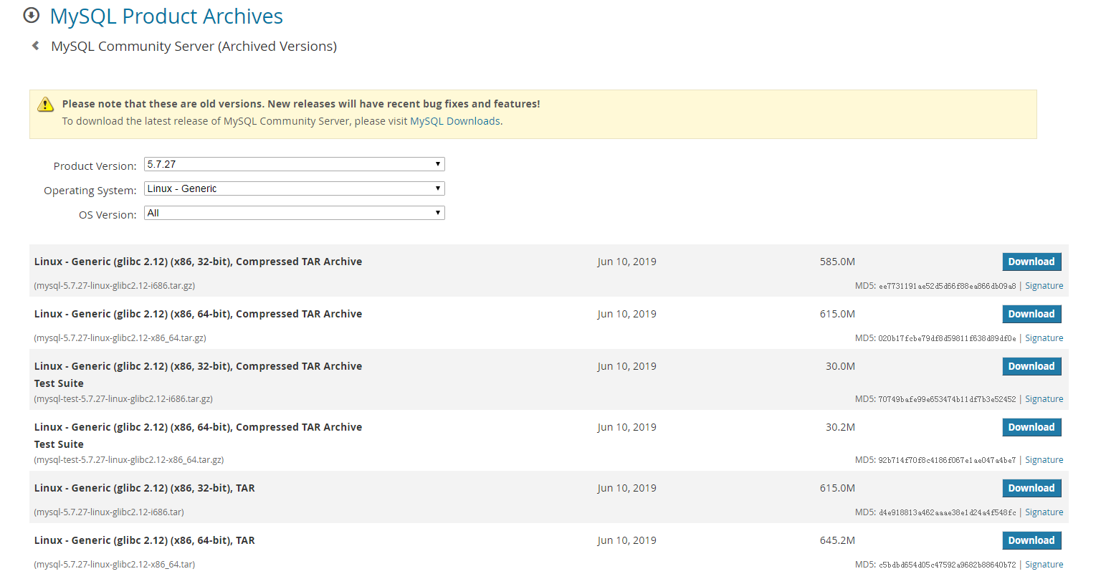Download the 32-bit TAR file
Image resolution: width=1106 pixels, height=579 pixels.
pos(1031,488)
